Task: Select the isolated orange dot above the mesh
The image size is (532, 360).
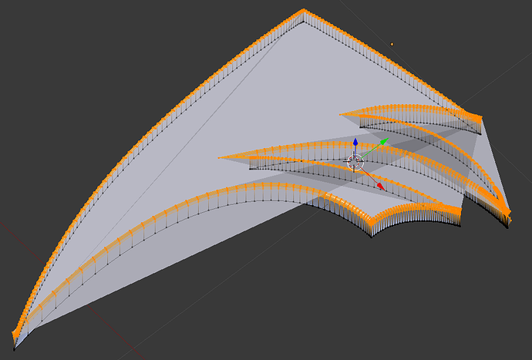Action: [x=392, y=44]
